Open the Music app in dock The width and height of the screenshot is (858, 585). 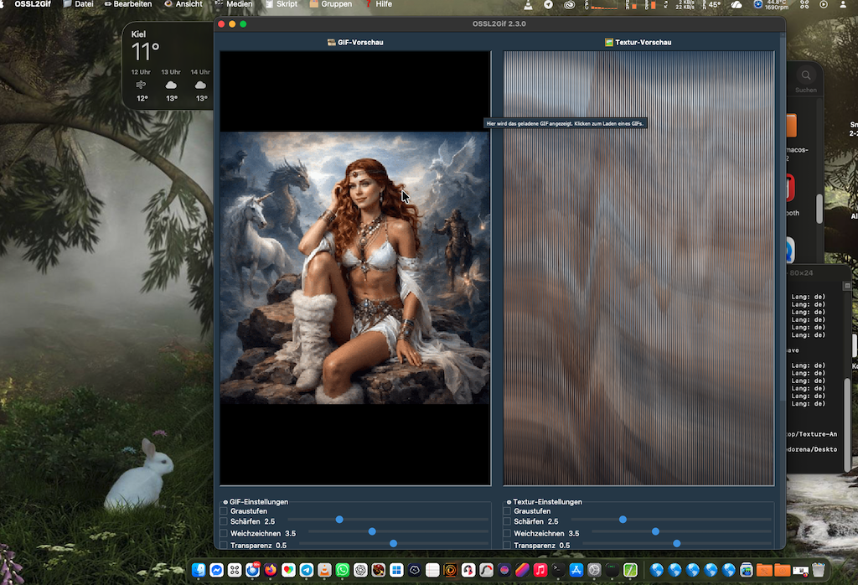click(x=540, y=570)
